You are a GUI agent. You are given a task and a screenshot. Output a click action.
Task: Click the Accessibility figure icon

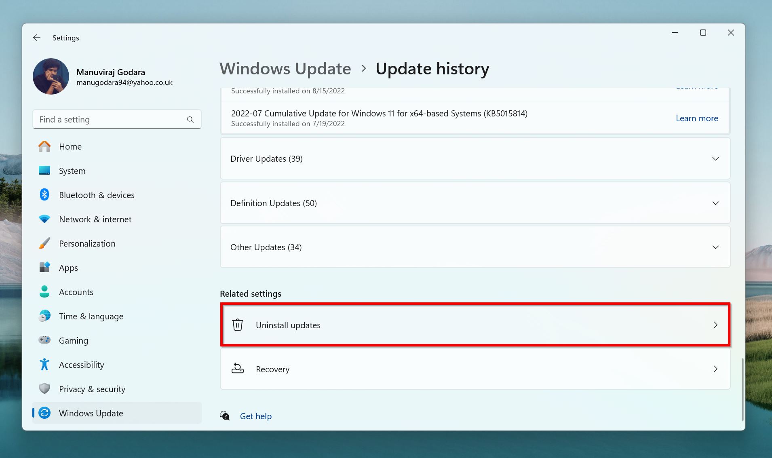44,365
